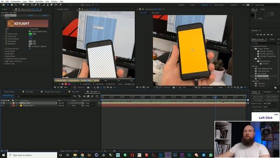Click Despill Bias eyedropper icon
Image resolution: width=280 pixels, height=158 pixels.
pos(34,41)
